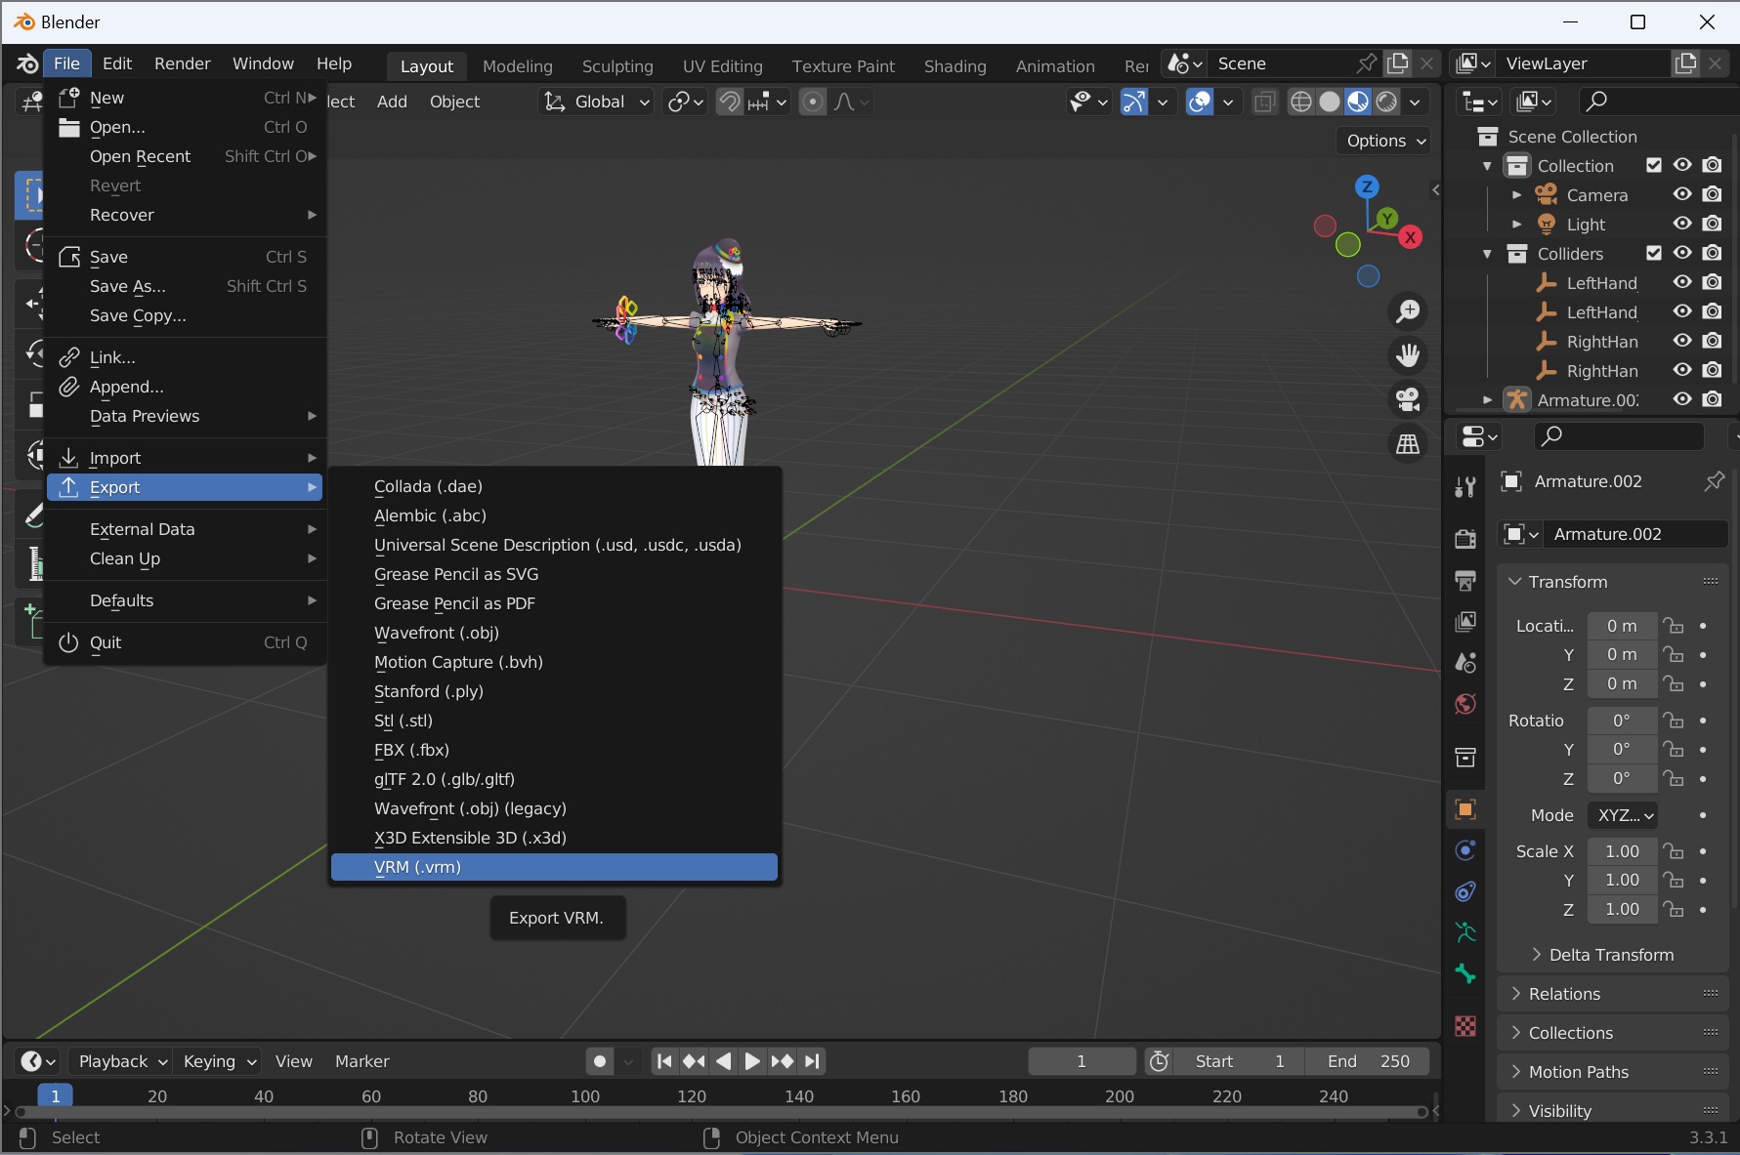Switch to the Sculpting workspace tab

tap(617, 66)
